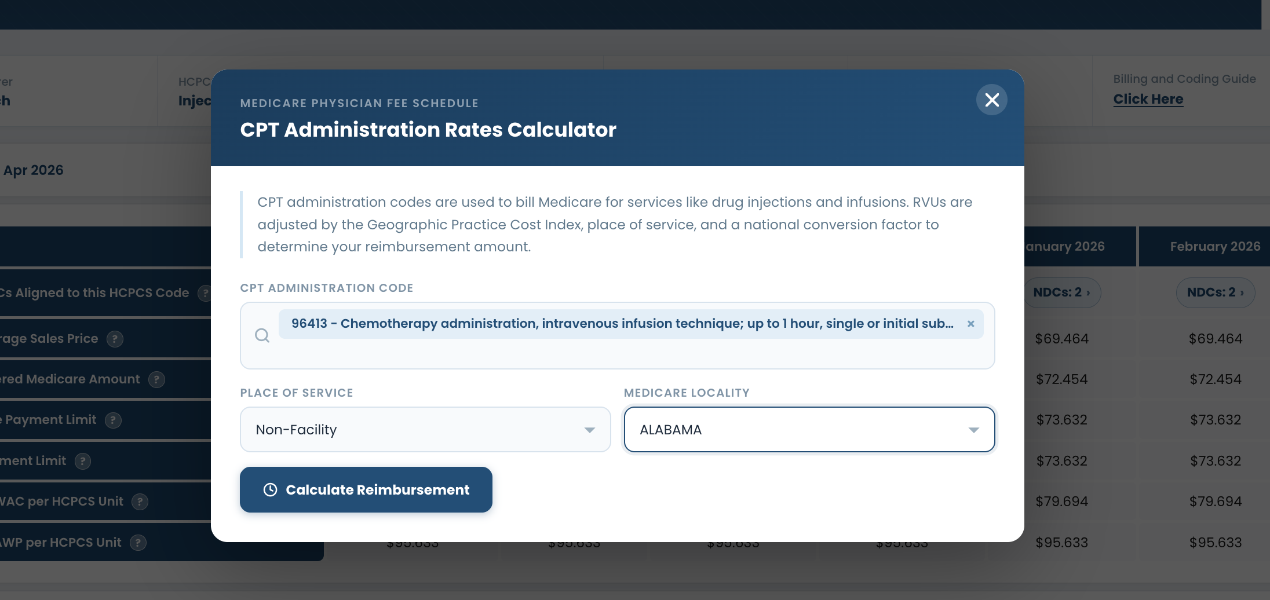Click the Apr 2026 date label
The width and height of the screenshot is (1270, 600).
pos(33,170)
